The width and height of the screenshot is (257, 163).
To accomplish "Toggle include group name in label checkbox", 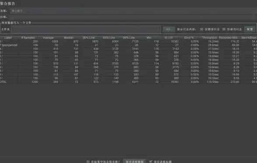I will pos(88,162).
